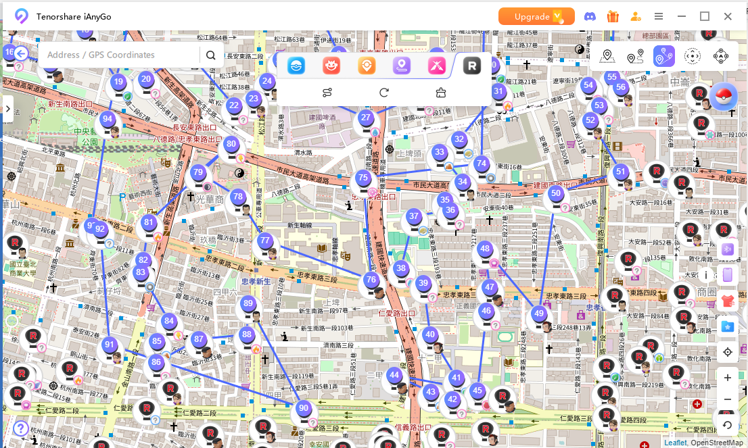This screenshot has height=448, width=748.
Task: Click the refresh icon in the cooldown panel
Action: pos(384,93)
